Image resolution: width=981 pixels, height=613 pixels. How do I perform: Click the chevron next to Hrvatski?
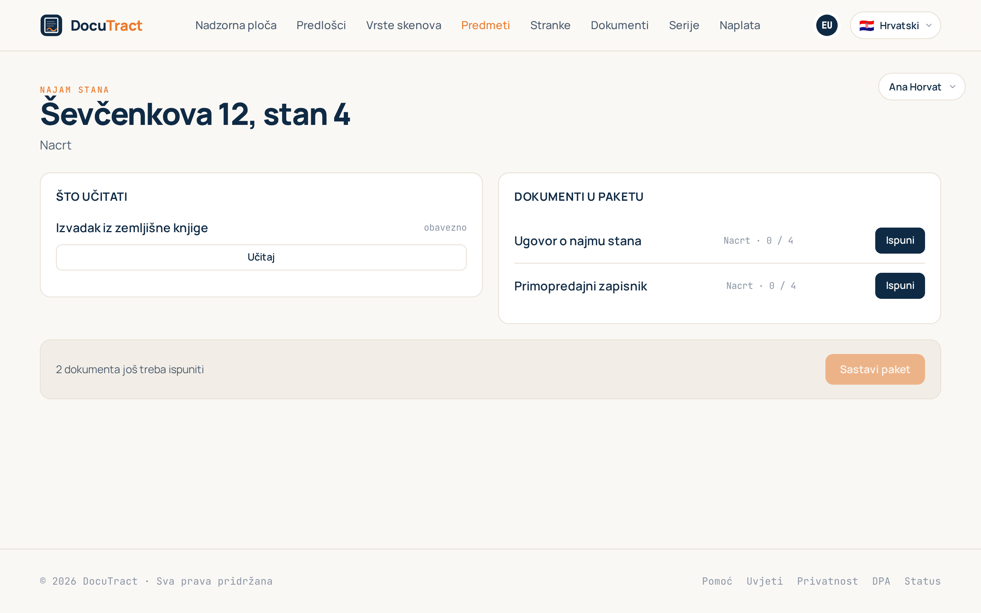coord(929,26)
